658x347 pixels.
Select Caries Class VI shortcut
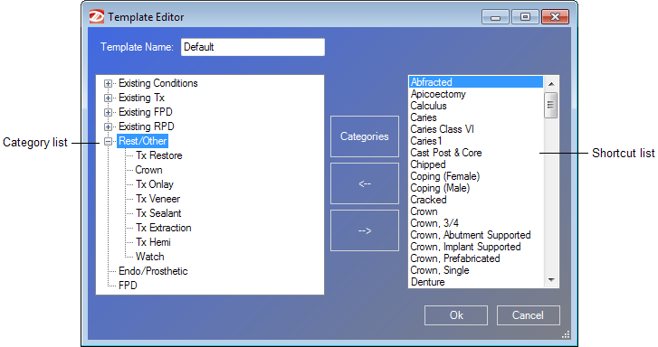point(442,129)
